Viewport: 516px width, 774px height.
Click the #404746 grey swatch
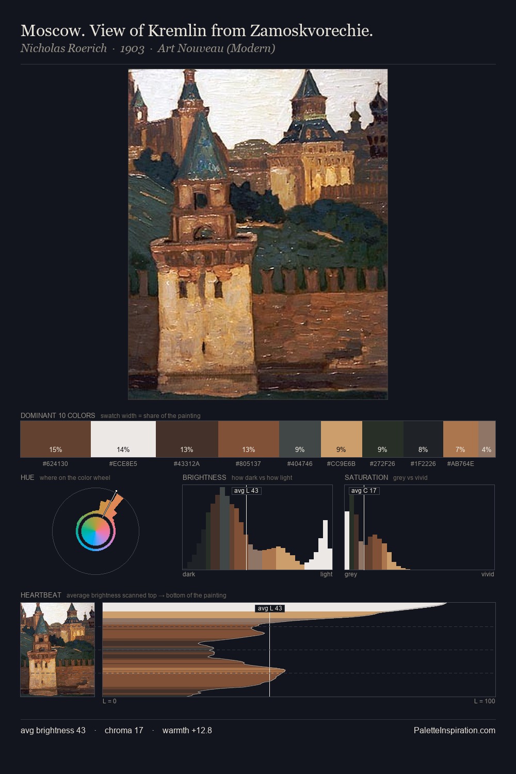(x=300, y=439)
